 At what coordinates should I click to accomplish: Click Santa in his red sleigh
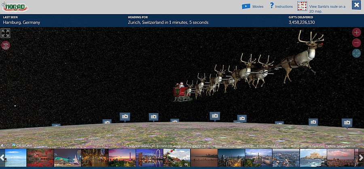coord(182,91)
